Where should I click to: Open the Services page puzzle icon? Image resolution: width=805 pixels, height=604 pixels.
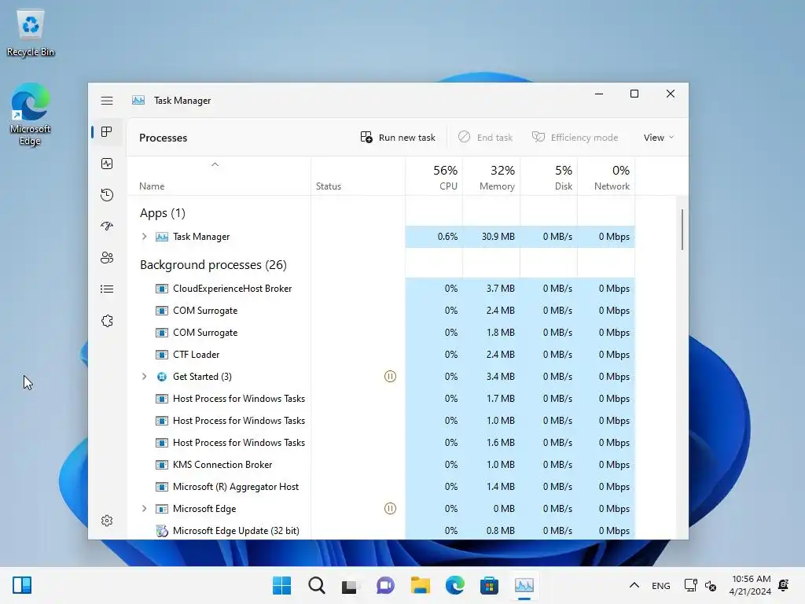pyautogui.click(x=107, y=321)
